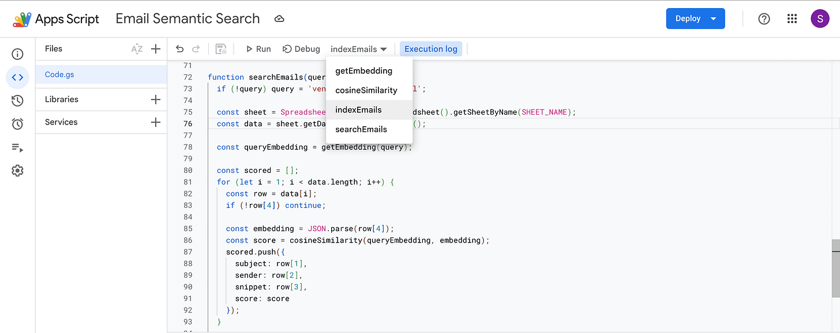Viewport: 840px width, 333px height.
Task: Select searchEmails from function list
Action: tap(369, 130)
